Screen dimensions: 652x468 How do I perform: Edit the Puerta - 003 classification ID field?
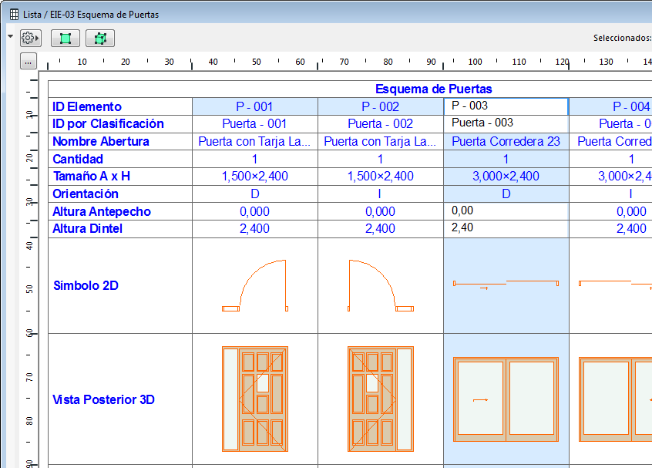506,123
